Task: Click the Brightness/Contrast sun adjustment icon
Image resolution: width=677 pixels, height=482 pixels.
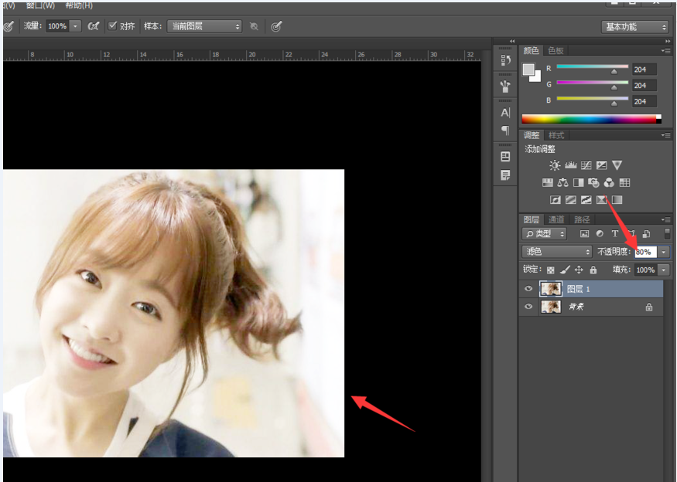Action: 555,165
